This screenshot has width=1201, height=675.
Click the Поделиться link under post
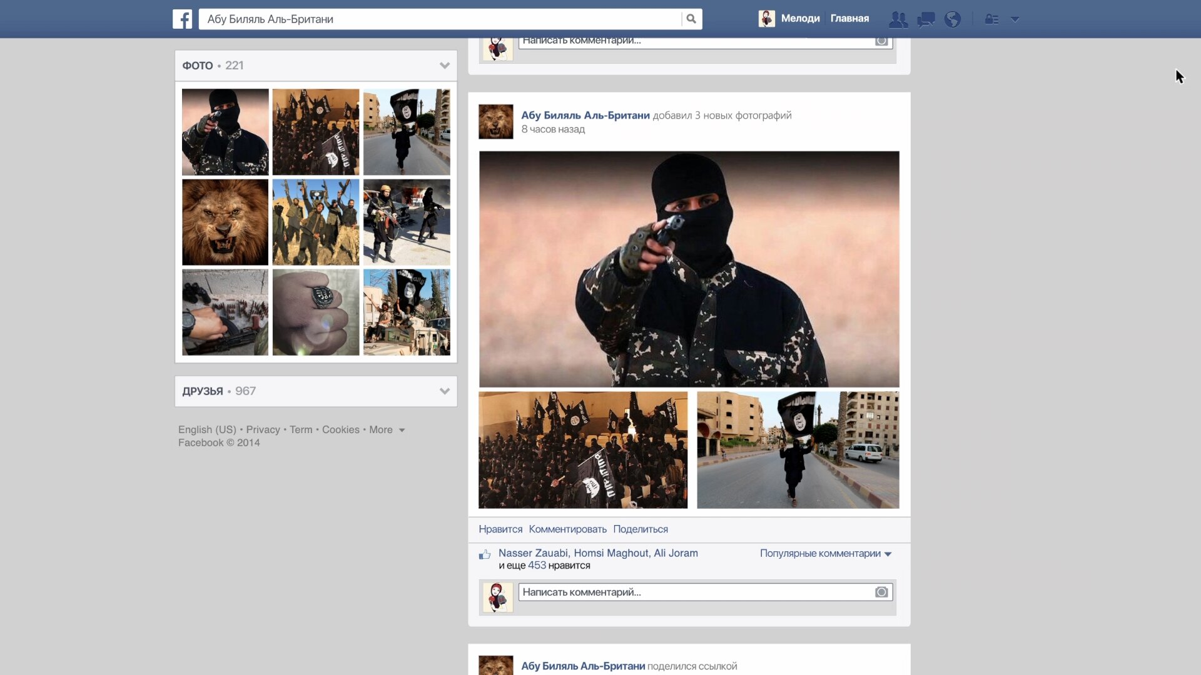click(641, 529)
